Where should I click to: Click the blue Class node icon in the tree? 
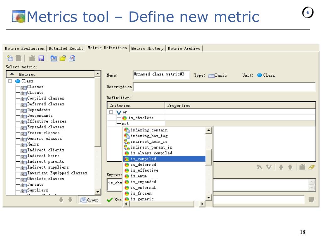18,81
